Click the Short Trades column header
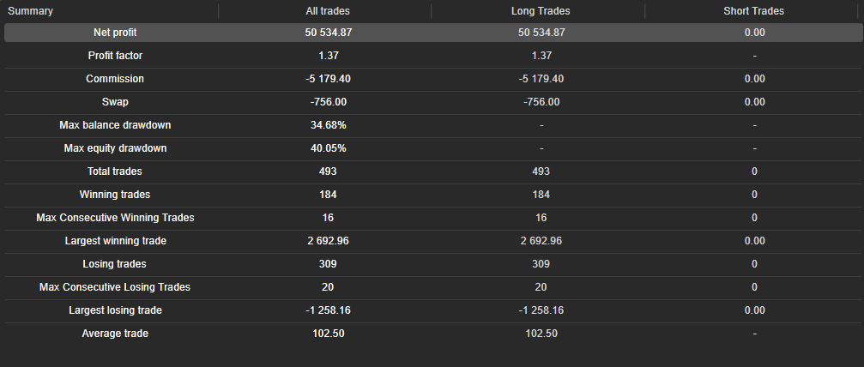Viewport: 864px width, 367px height. [754, 11]
